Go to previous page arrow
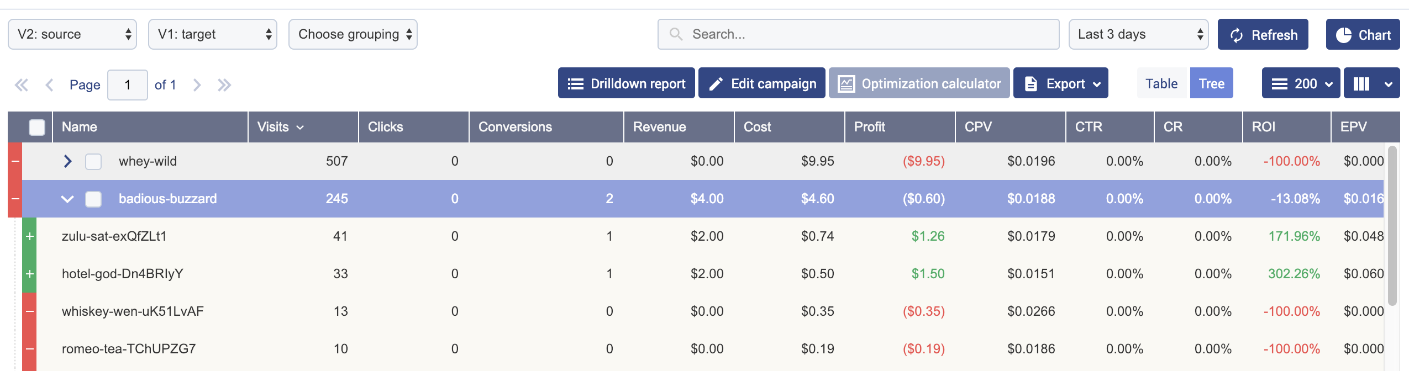Viewport: 1409px width, 371px height. [x=49, y=85]
